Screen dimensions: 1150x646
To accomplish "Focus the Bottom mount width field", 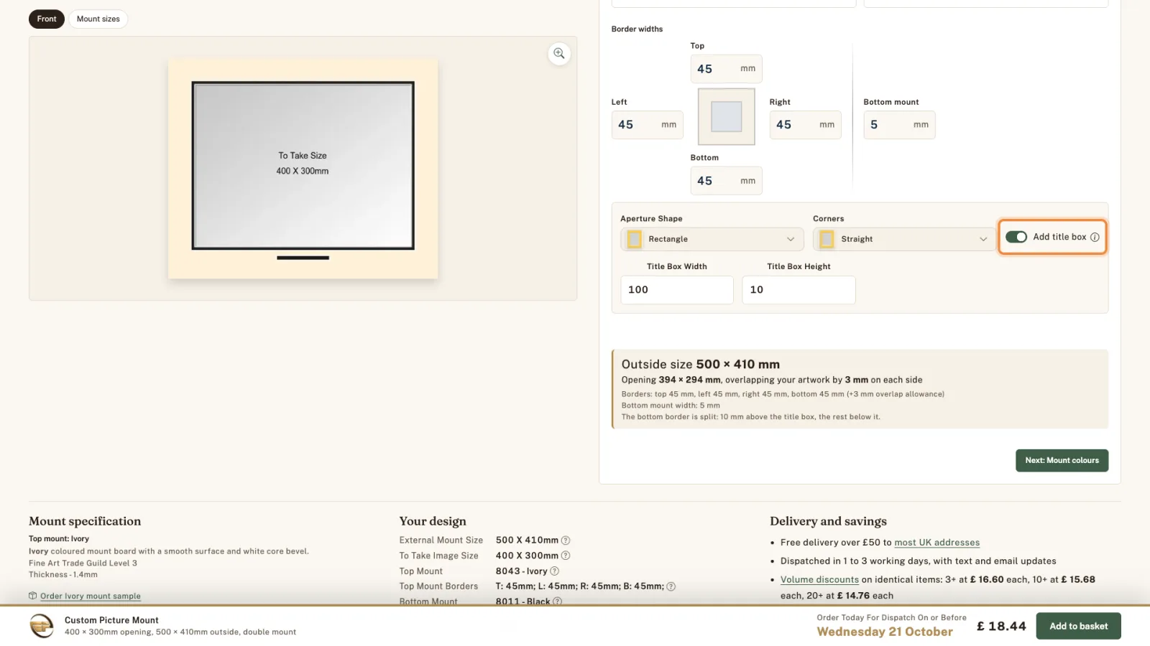I will (x=899, y=125).
